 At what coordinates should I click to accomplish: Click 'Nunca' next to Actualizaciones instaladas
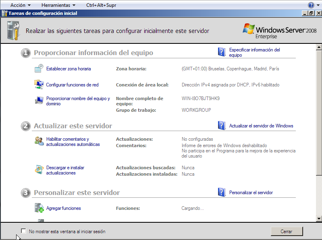188,174
